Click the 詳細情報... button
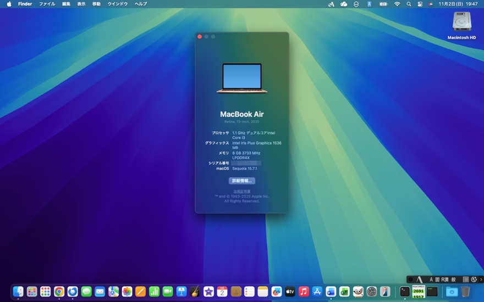The image size is (484, 302). tap(241, 181)
